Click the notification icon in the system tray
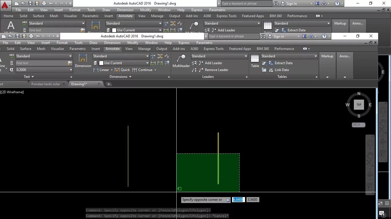This screenshot has height=219, width=391. (382, 213)
